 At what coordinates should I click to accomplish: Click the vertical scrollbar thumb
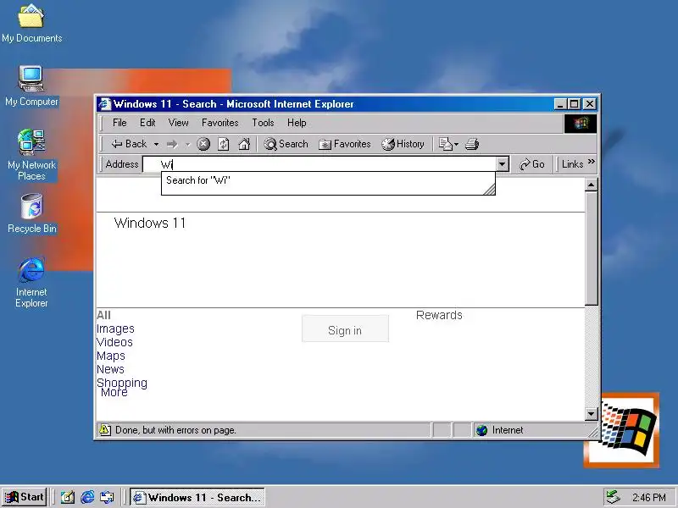(591, 248)
